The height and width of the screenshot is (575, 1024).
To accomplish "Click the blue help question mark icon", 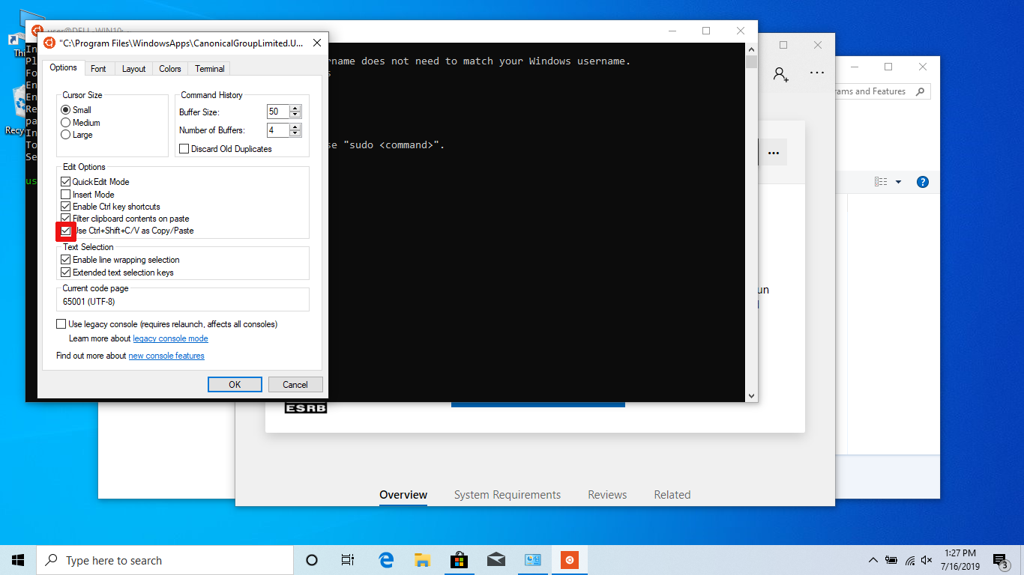I will pyautogui.click(x=923, y=182).
